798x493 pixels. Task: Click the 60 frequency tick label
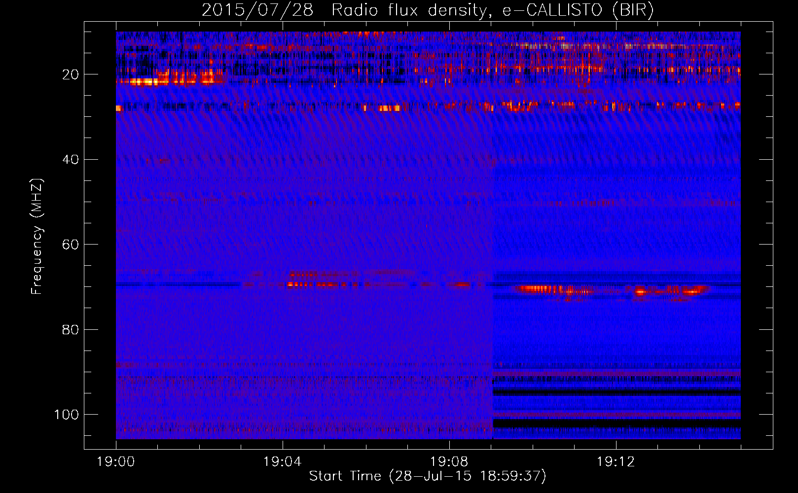tap(71, 245)
